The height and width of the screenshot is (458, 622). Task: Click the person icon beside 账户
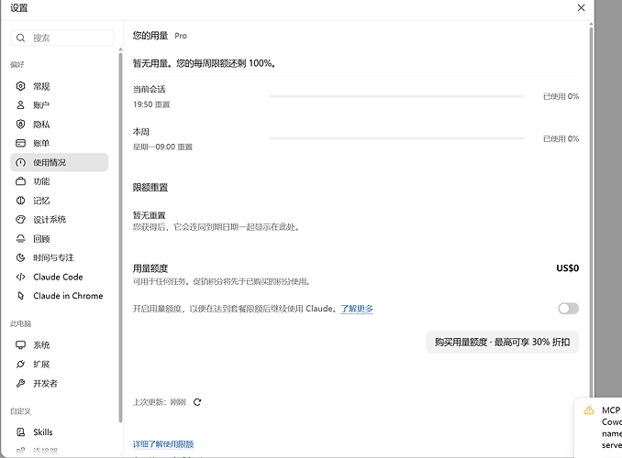coord(20,105)
